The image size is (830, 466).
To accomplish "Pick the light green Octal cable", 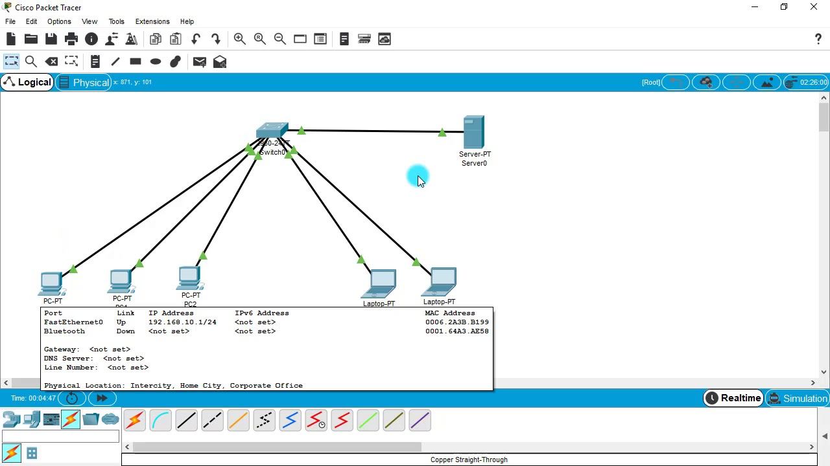I will [368, 421].
